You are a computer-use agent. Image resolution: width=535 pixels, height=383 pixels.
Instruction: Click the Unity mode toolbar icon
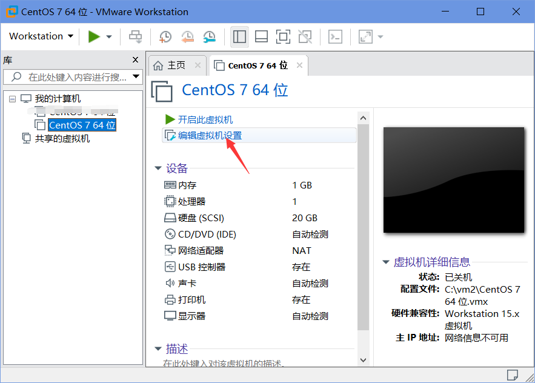[x=305, y=36]
